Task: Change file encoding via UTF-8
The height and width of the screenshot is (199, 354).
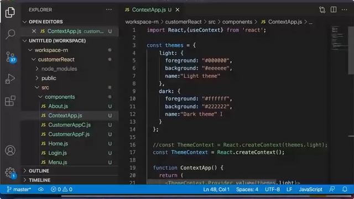Action: pyautogui.click(x=272, y=189)
